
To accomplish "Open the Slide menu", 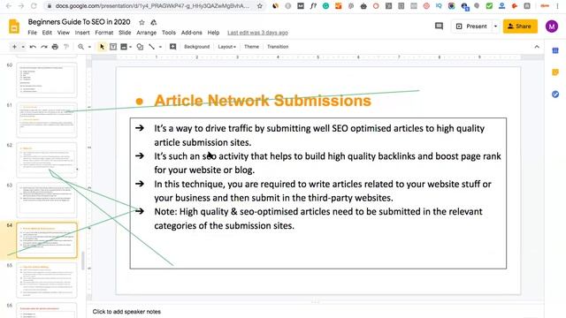I will point(125,33).
